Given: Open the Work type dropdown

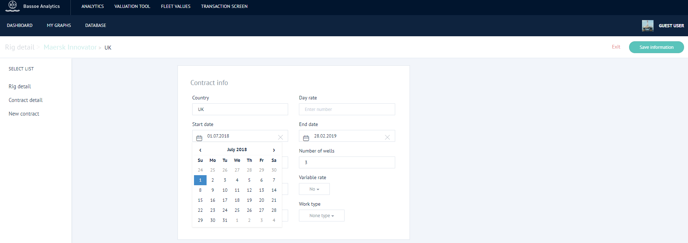Looking at the screenshot, I should [x=322, y=216].
